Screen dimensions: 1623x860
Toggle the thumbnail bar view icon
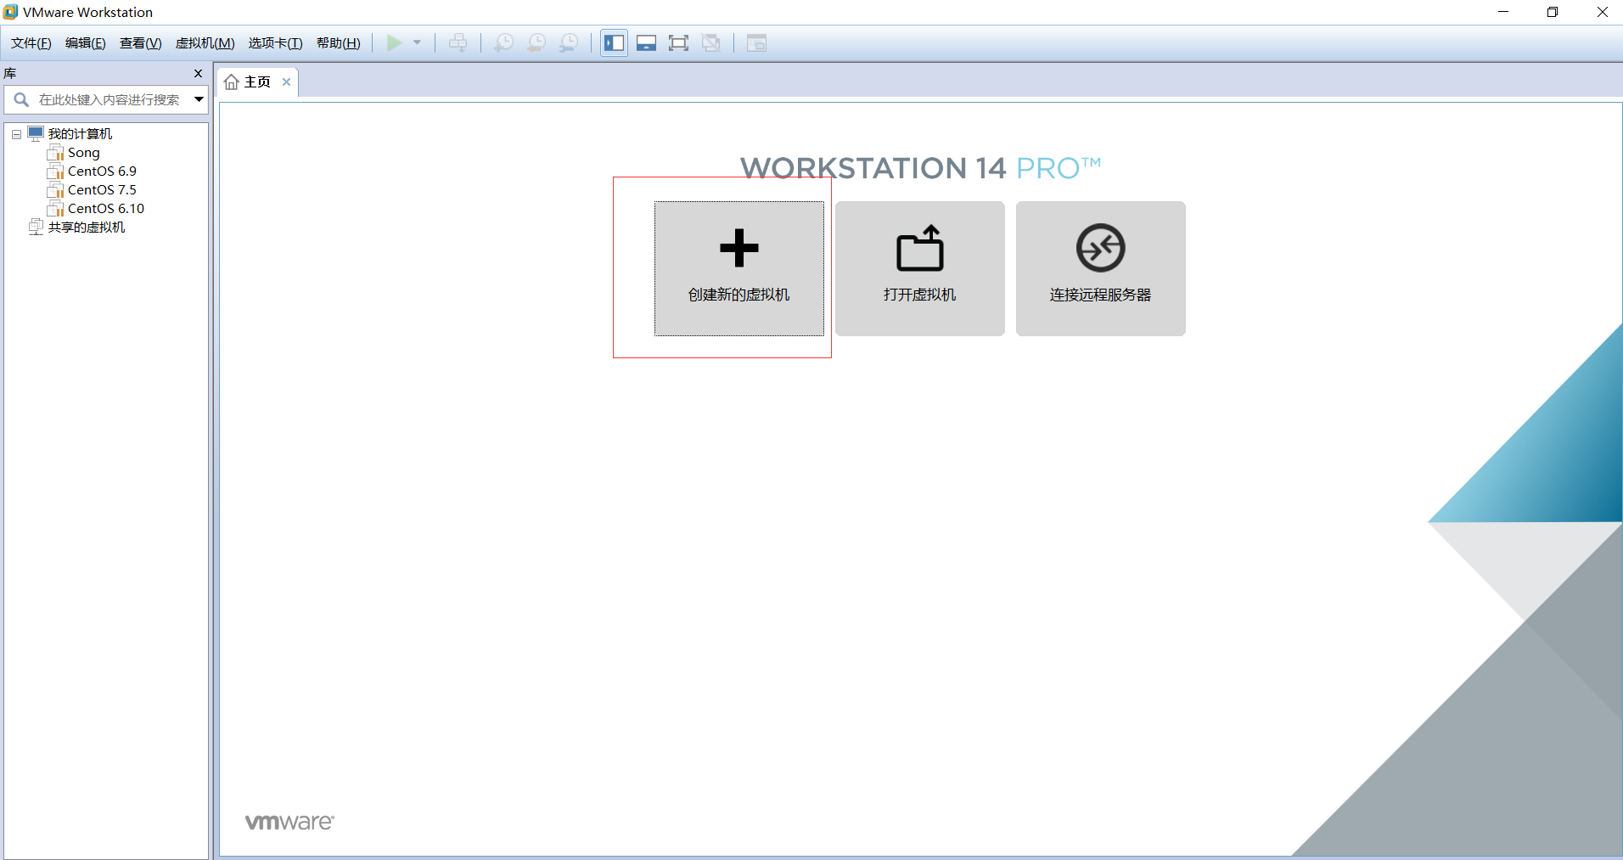646,42
